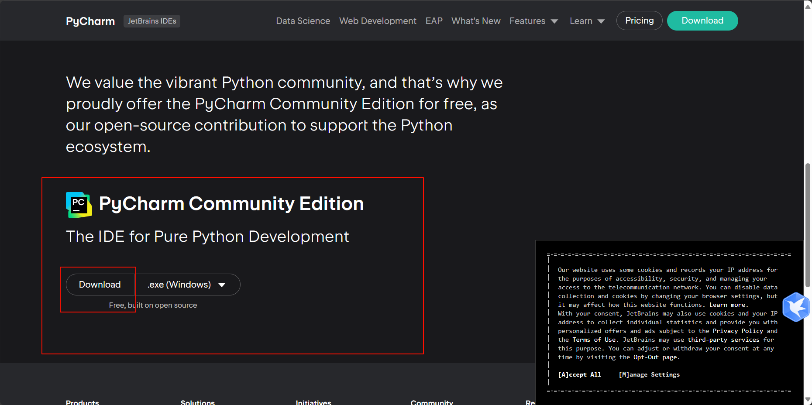Image resolution: width=812 pixels, height=405 pixels.
Task: Click 'Free, built on open source' text
Action: click(153, 305)
